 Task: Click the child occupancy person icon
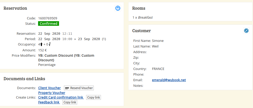click(50, 44)
